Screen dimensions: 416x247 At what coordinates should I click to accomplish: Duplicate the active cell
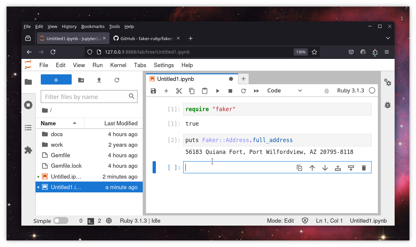coord(299,168)
